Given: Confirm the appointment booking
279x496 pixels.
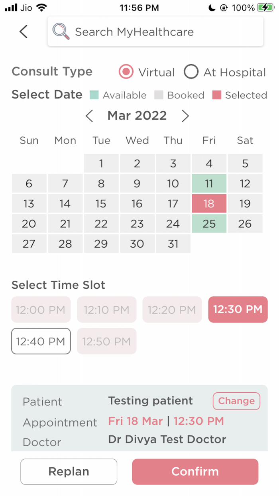Looking at the screenshot, I should click(195, 471).
